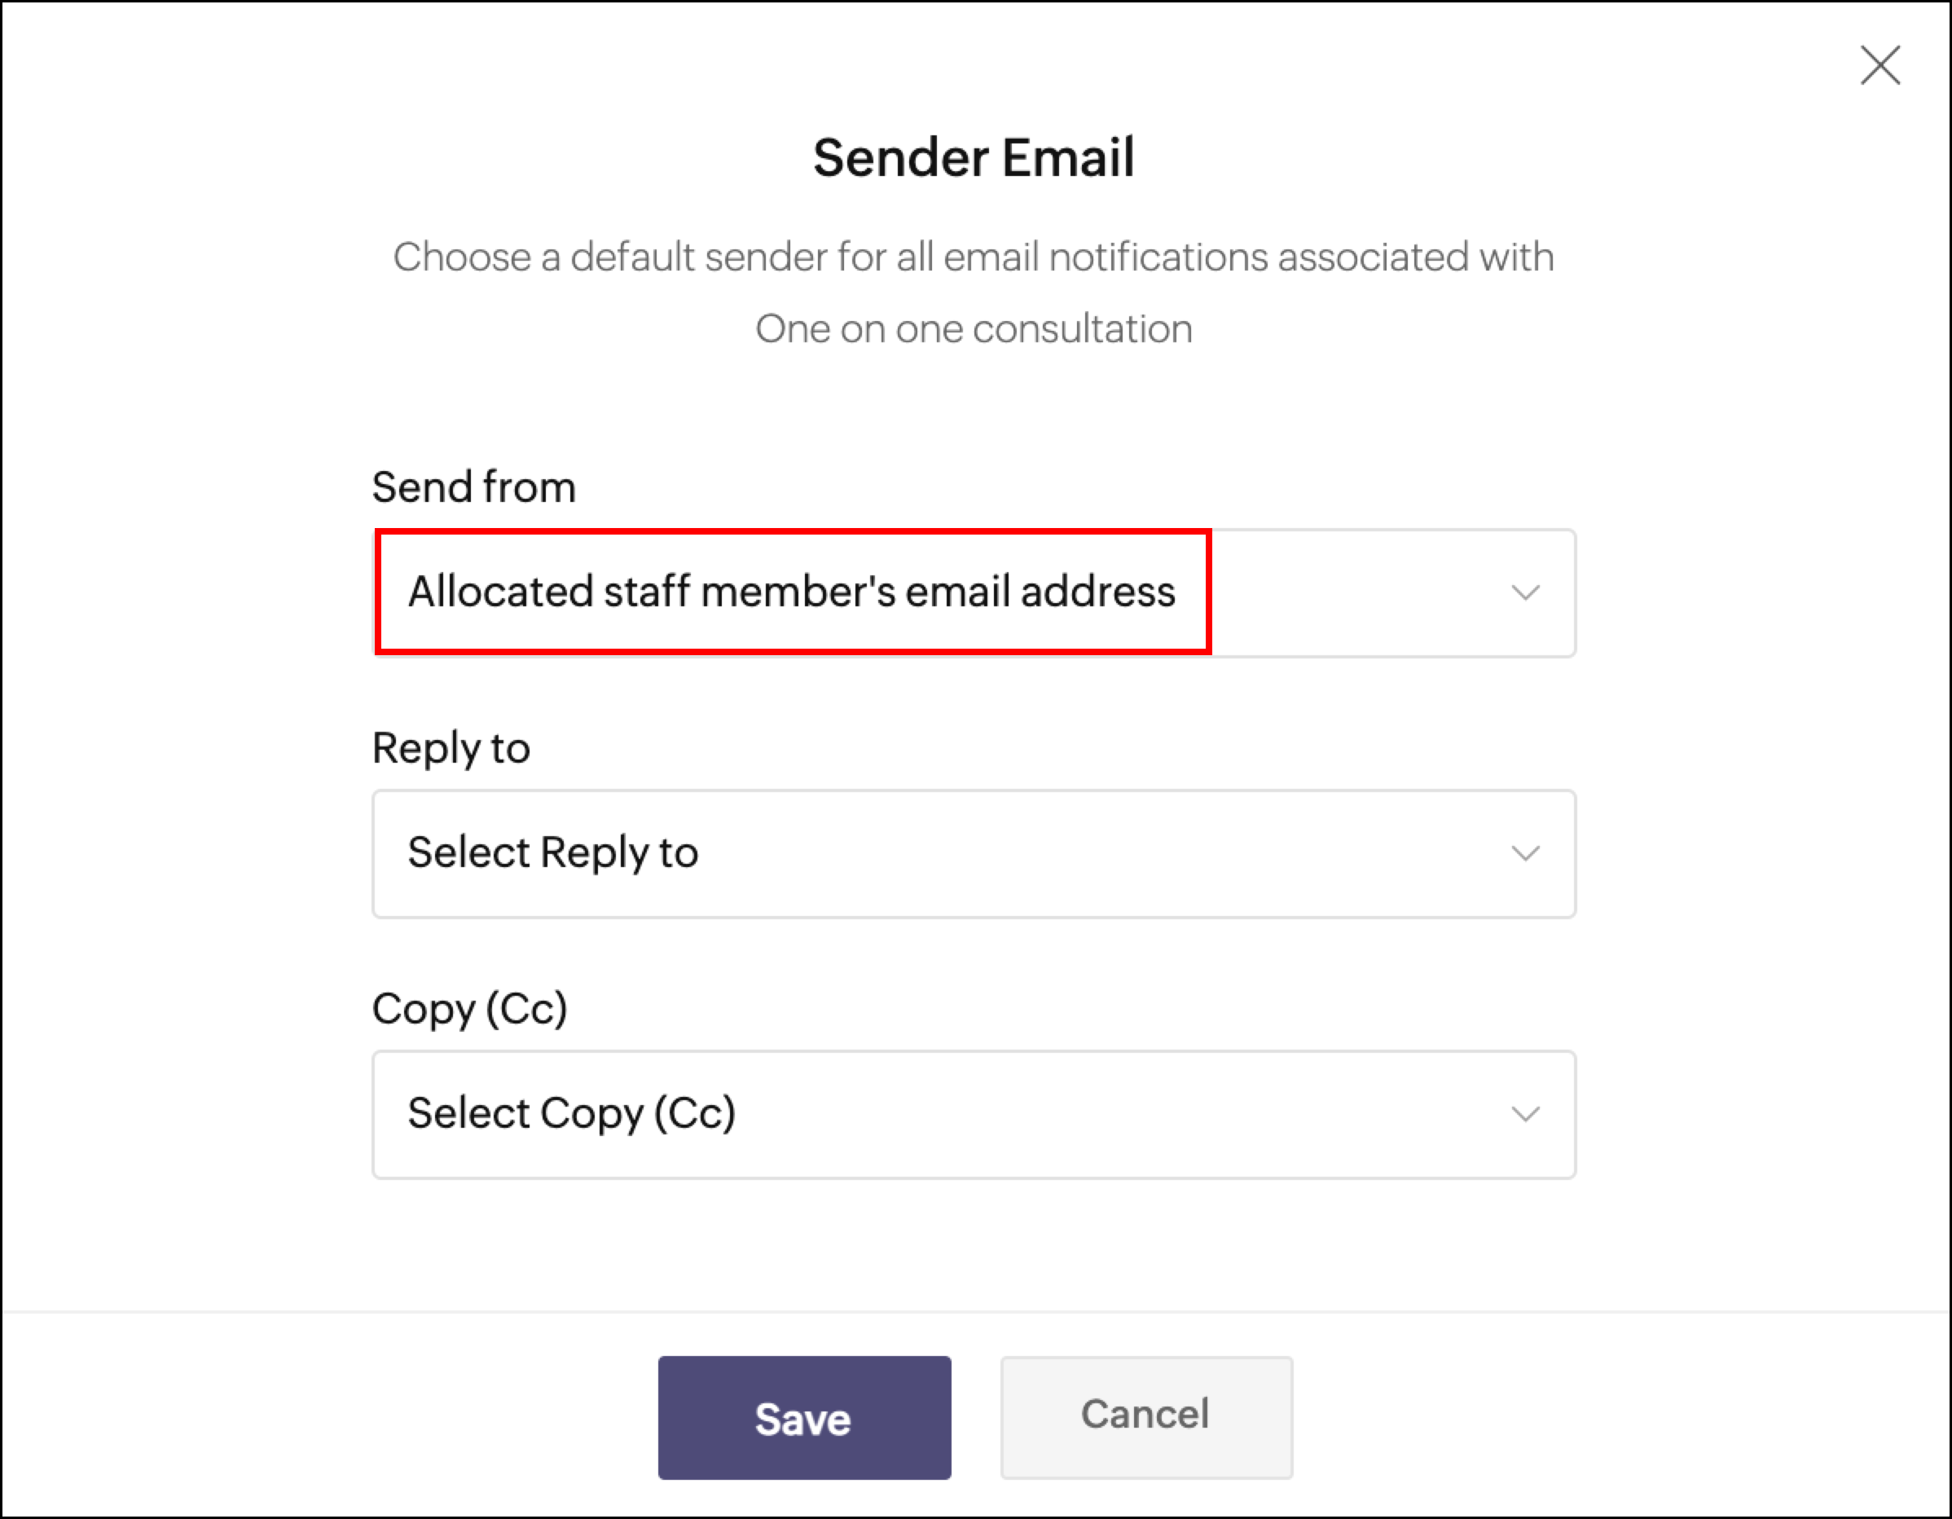This screenshot has height=1519, width=1952.
Task: Click the Select Copy (Cc) placeholder text
Action: [572, 1114]
